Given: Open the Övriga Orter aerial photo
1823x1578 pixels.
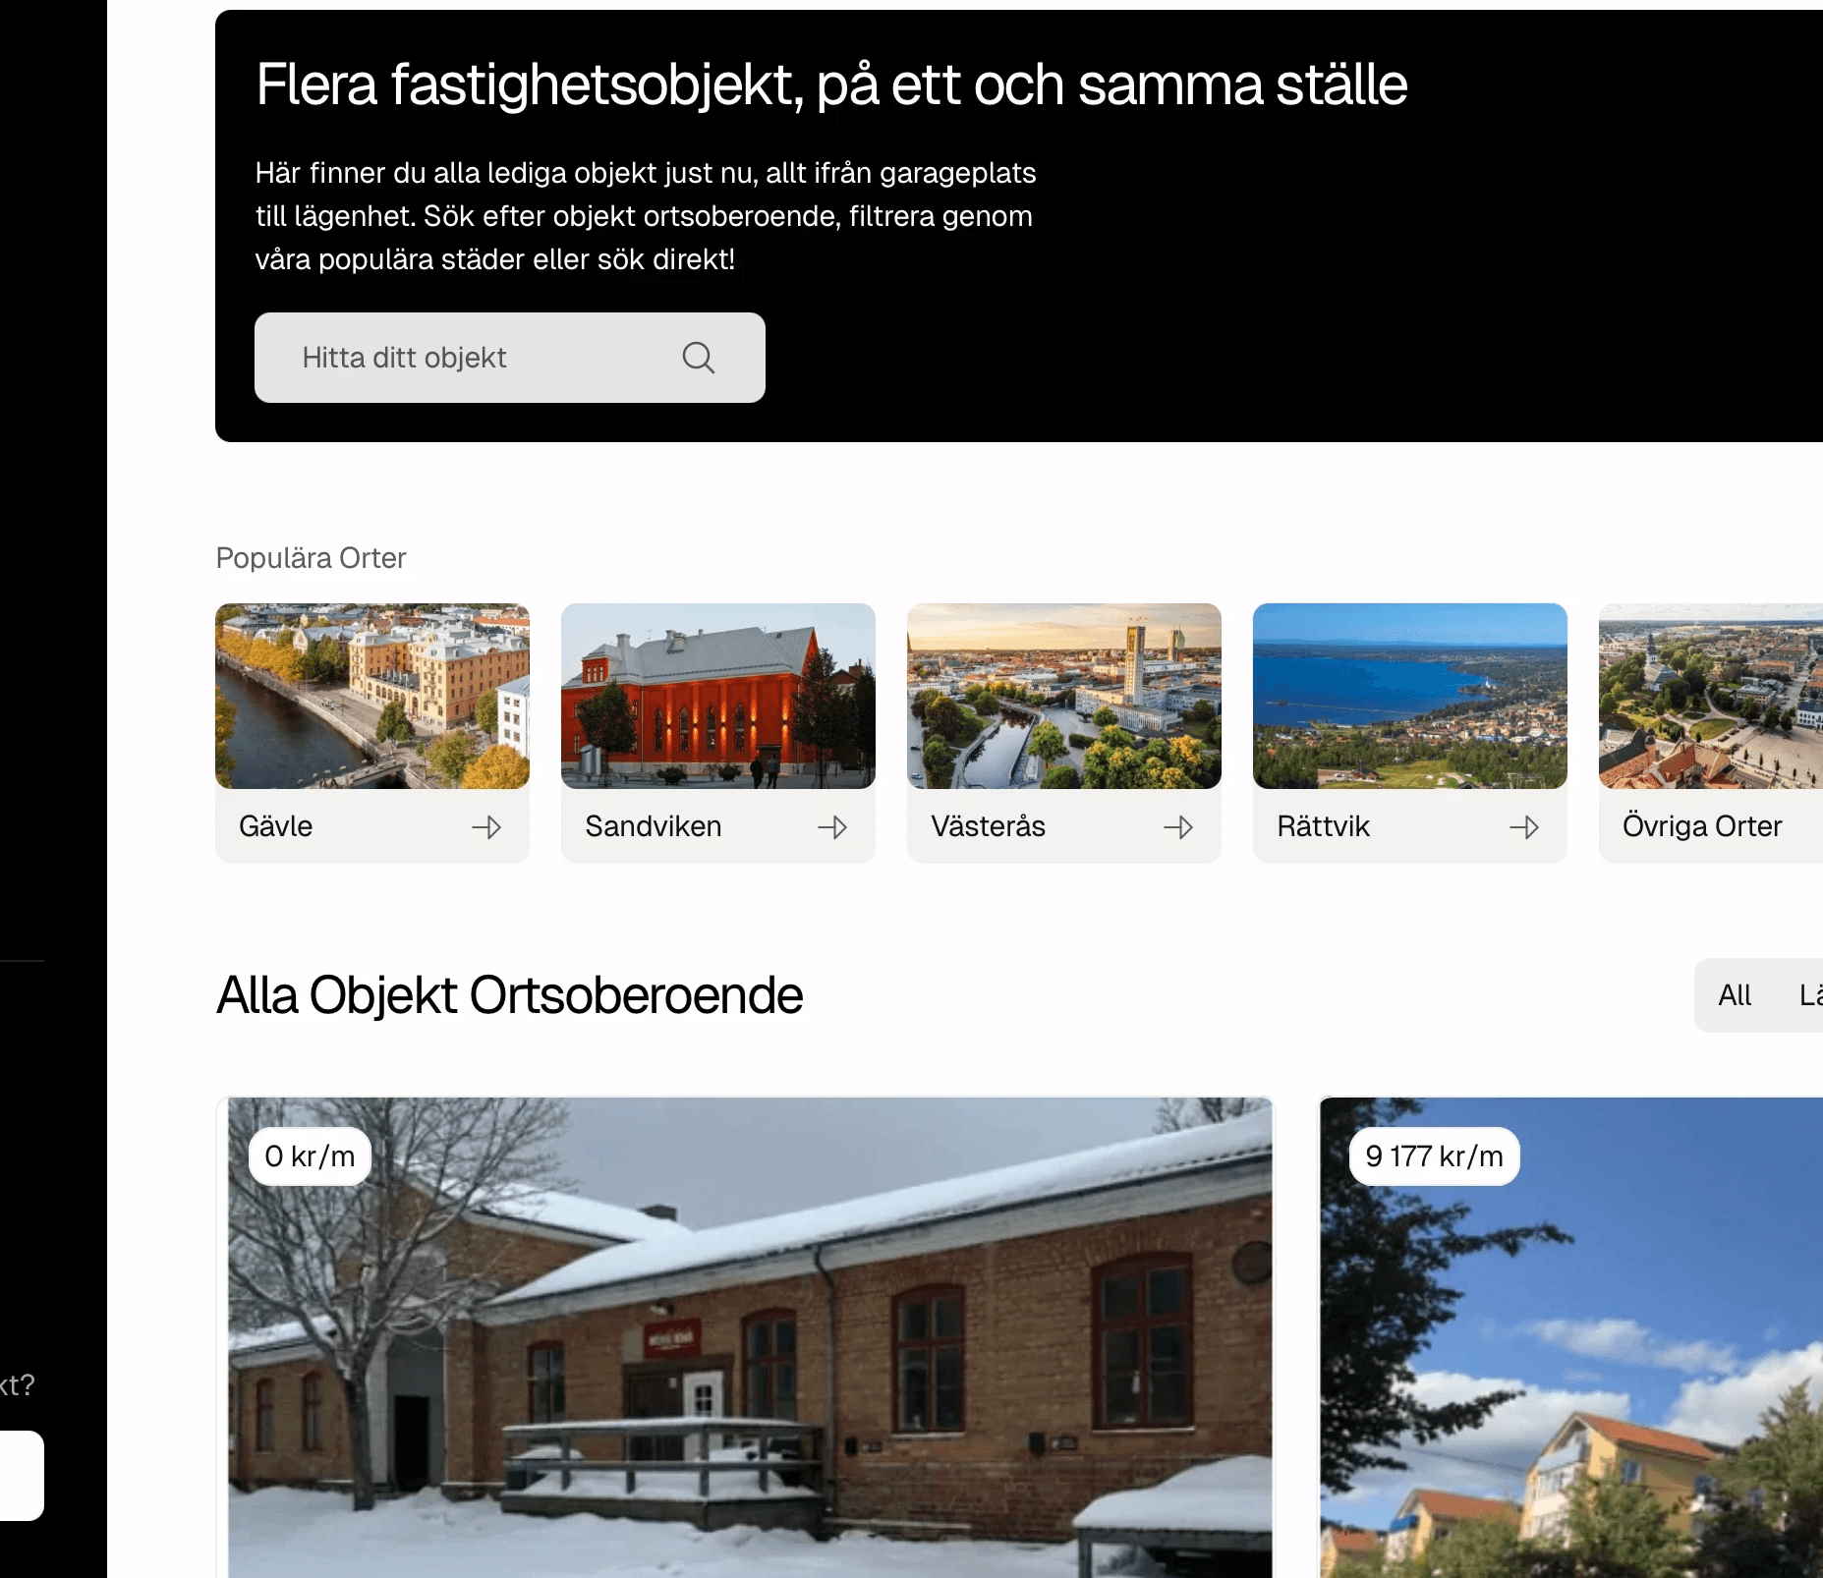Looking at the screenshot, I should [x=1711, y=696].
